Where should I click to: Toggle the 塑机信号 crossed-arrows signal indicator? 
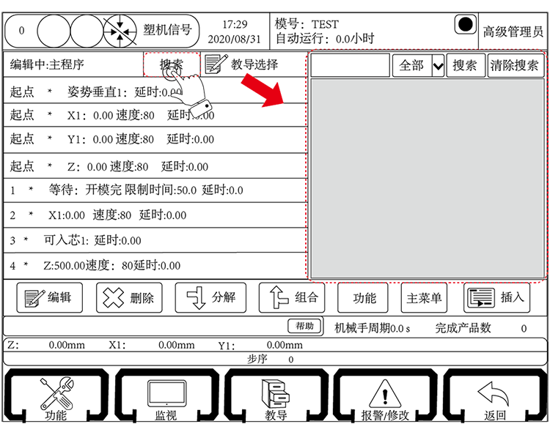coord(117,31)
